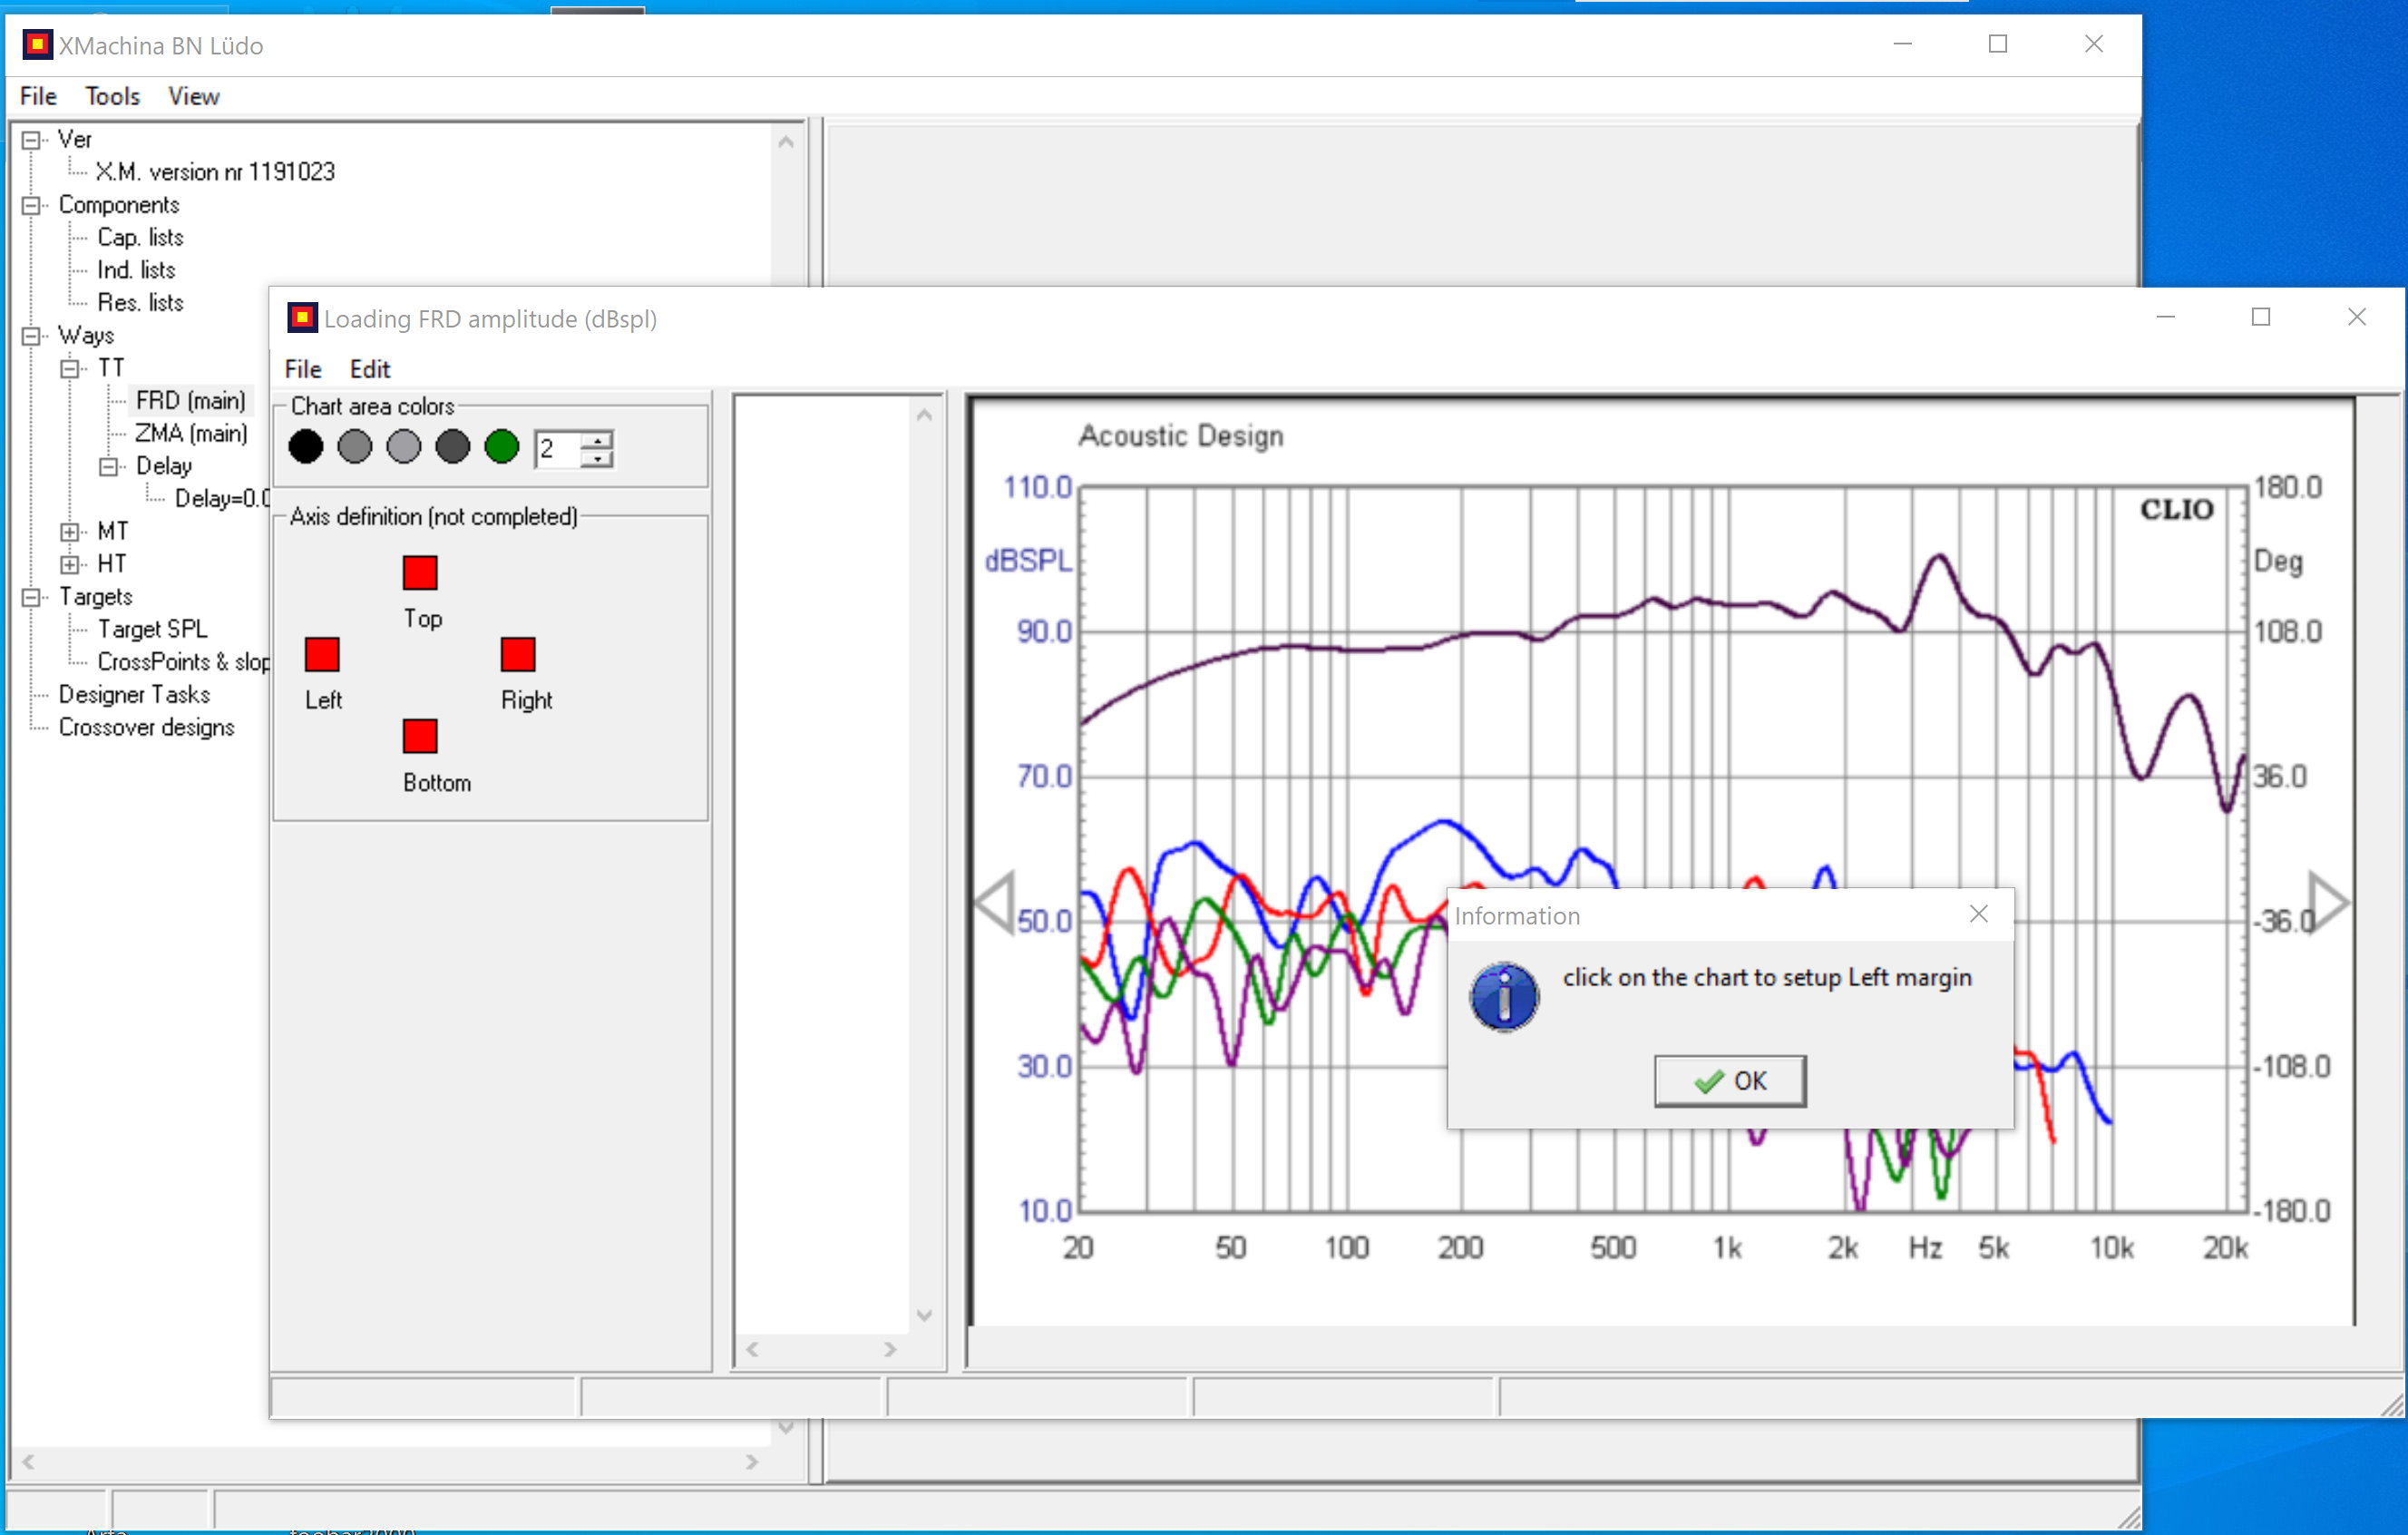Click right arrow of main tree horizontal scrollbar

752,1461
